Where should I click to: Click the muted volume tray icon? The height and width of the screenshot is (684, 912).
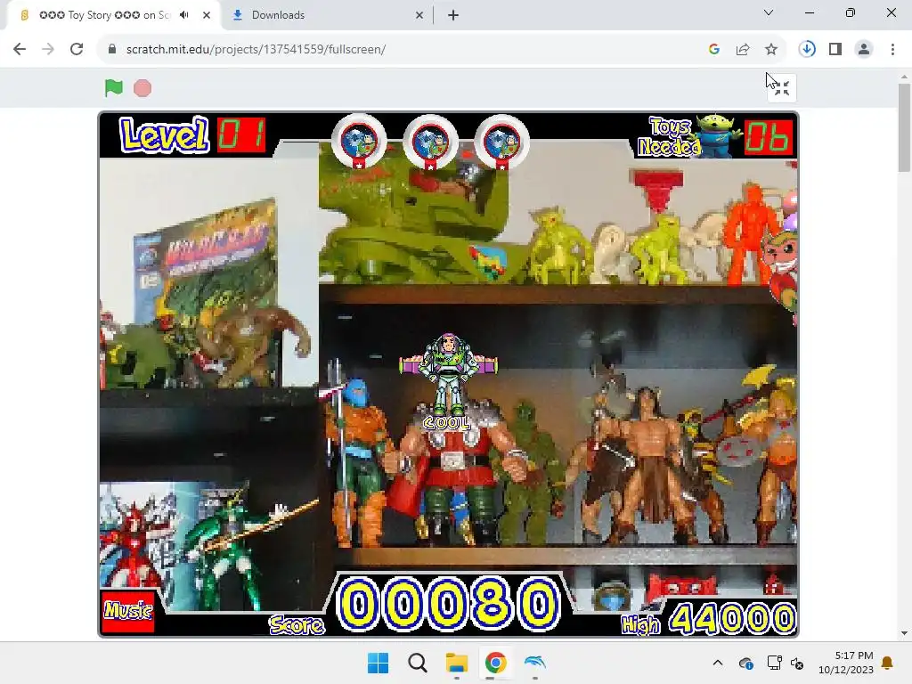pyautogui.click(x=797, y=663)
